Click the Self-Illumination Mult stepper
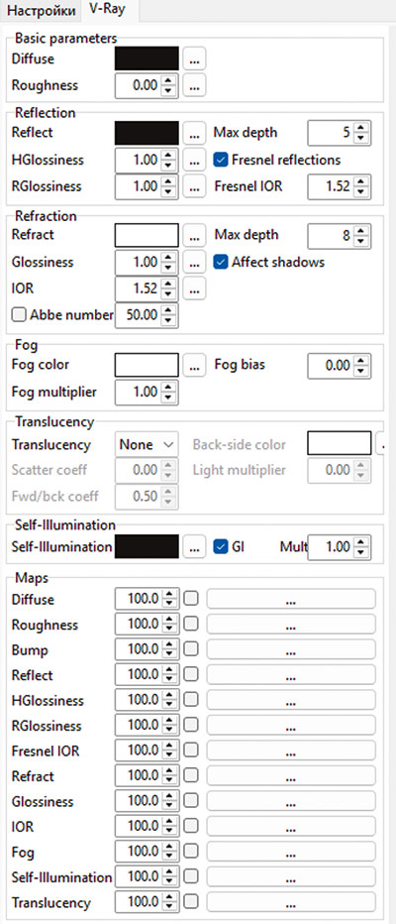This screenshot has height=924, width=396. click(361, 547)
